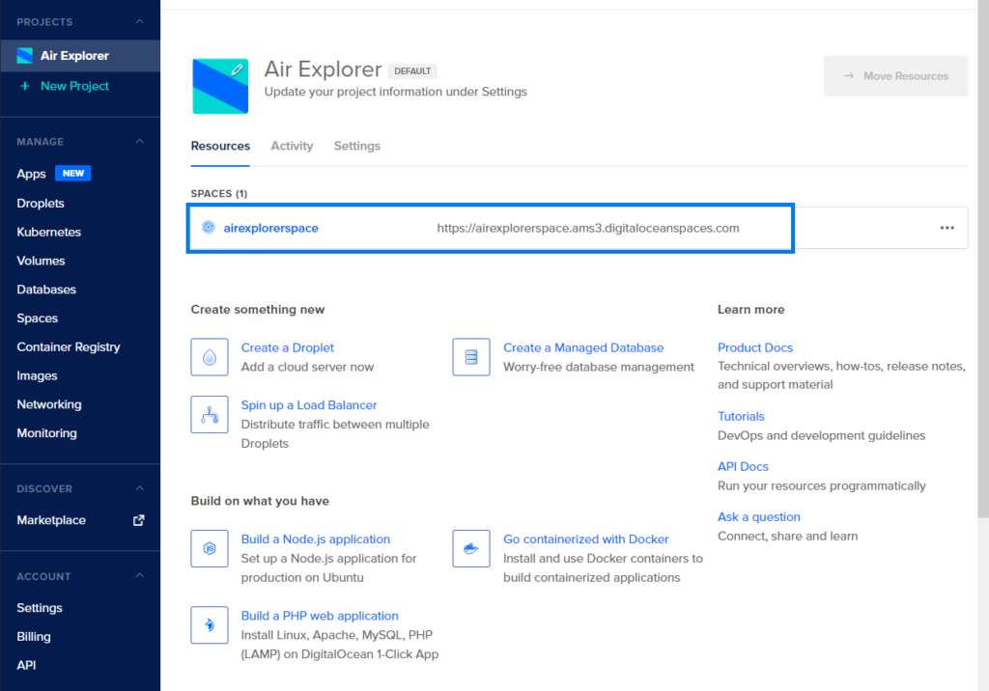The width and height of the screenshot is (989, 691).
Task: Collapse the Account section
Action: pyautogui.click(x=140, y=576)
